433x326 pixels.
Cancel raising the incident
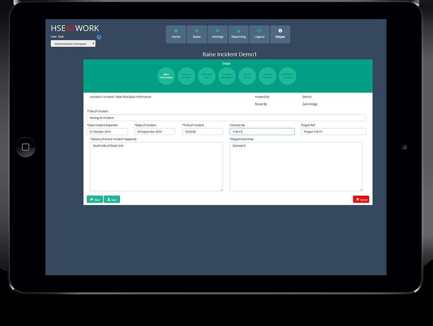tap(361, 200)
